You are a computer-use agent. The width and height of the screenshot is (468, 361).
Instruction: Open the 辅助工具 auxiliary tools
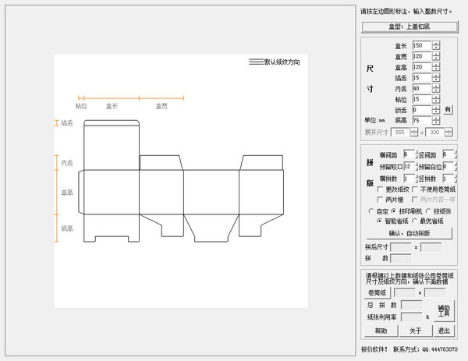444,310
